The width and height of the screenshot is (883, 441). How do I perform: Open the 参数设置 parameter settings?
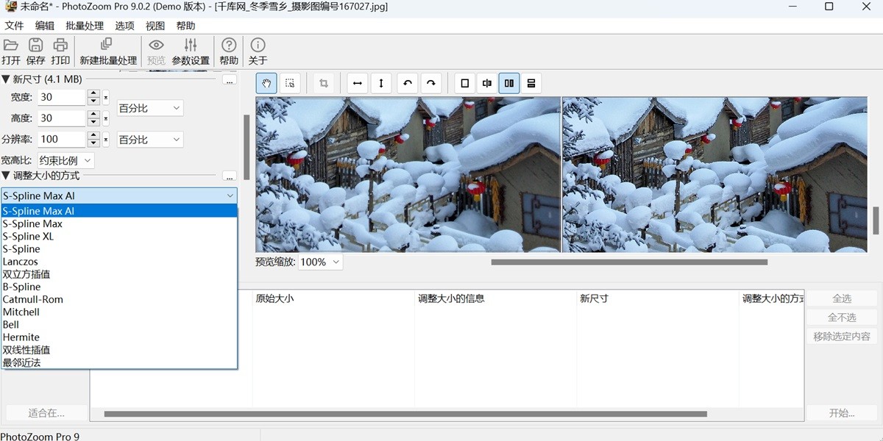point(191,51)
